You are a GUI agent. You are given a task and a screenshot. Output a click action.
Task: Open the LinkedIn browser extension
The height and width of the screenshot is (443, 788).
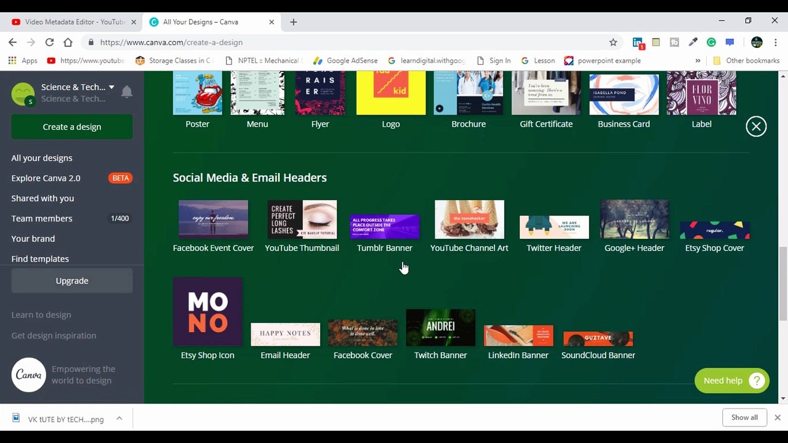pos(638,43)
